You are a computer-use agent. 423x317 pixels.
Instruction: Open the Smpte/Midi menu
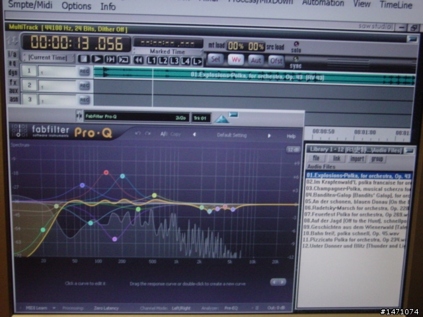30,5
